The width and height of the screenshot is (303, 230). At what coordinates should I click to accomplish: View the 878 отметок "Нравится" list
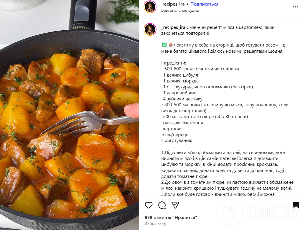pyautogui.click(x=171, y=218)
